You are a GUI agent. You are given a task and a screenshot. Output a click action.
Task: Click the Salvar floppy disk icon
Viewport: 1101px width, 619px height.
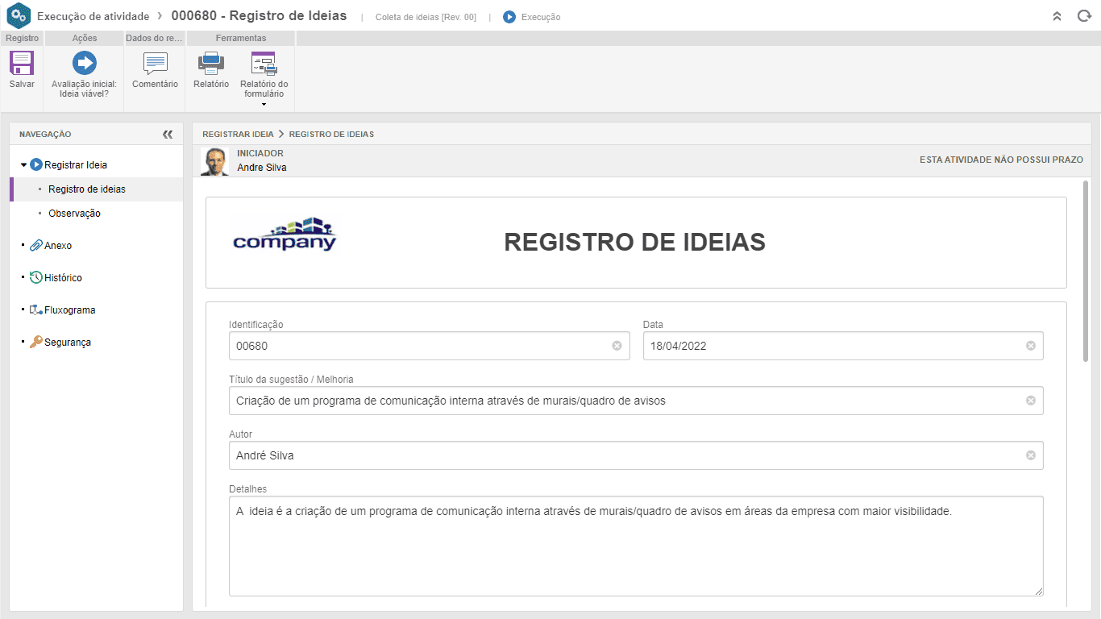(22, 63)
